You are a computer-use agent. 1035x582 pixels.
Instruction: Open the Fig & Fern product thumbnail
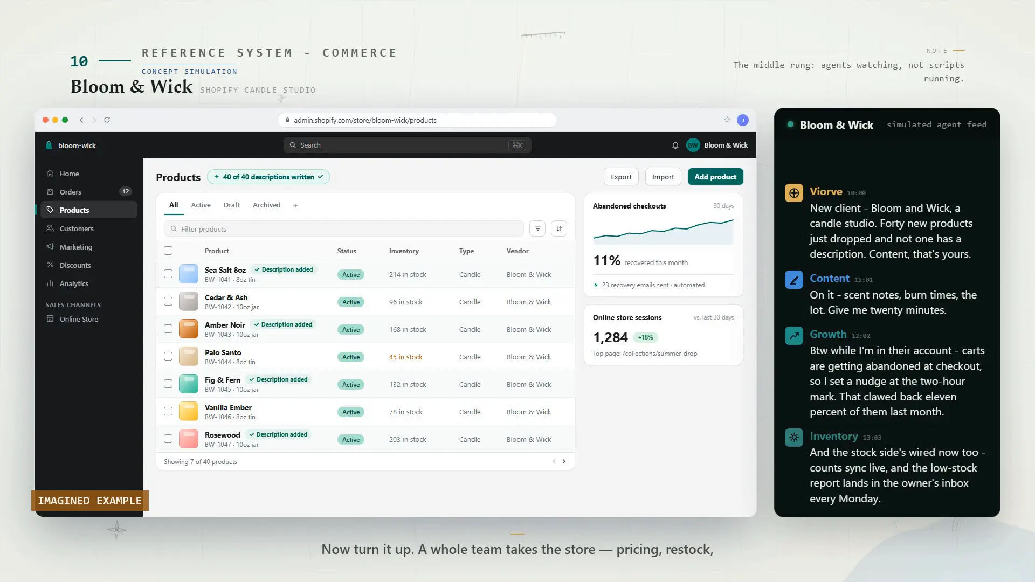(x=189, y=384)
